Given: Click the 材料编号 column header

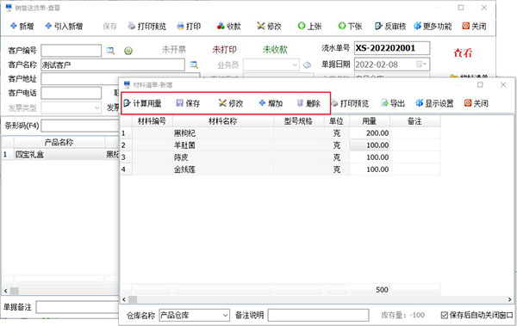Looking at the screenshot, I should 152,121.
